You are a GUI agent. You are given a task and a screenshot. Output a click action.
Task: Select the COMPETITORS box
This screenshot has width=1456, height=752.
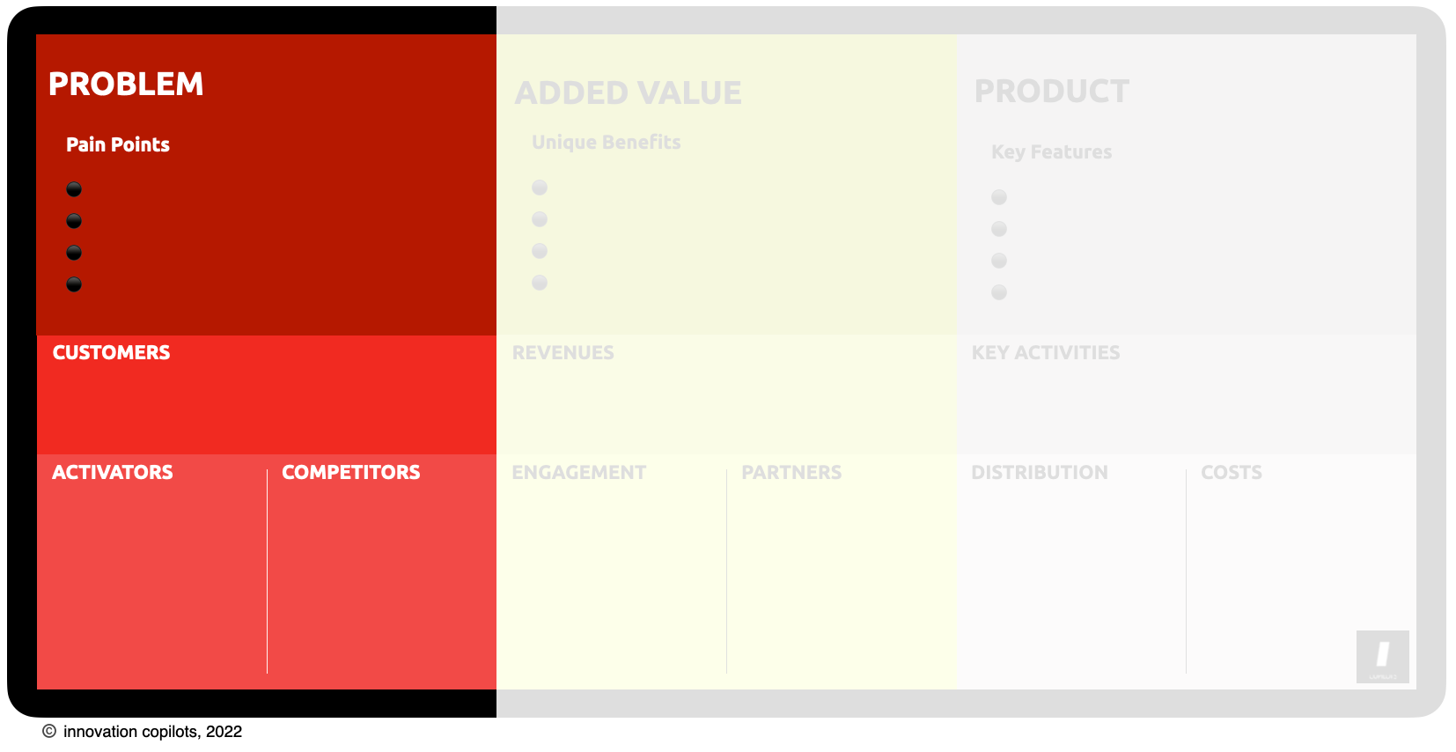382,571
